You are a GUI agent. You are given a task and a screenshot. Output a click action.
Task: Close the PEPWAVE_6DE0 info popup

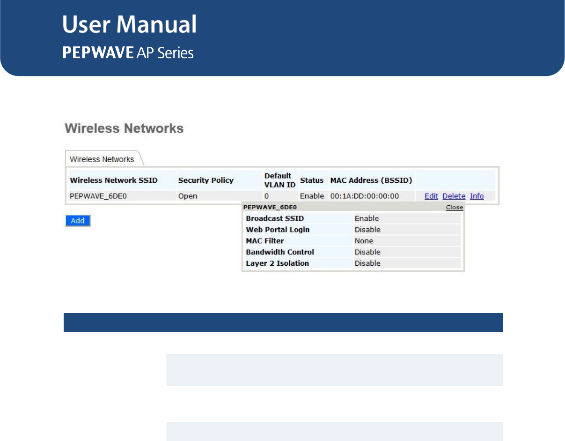pos(454,207)
